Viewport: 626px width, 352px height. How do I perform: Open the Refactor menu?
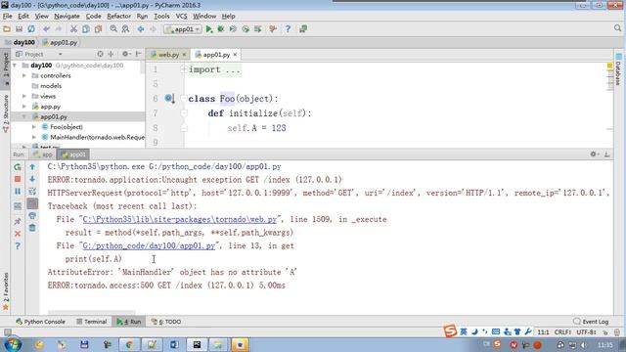[118, 16]
